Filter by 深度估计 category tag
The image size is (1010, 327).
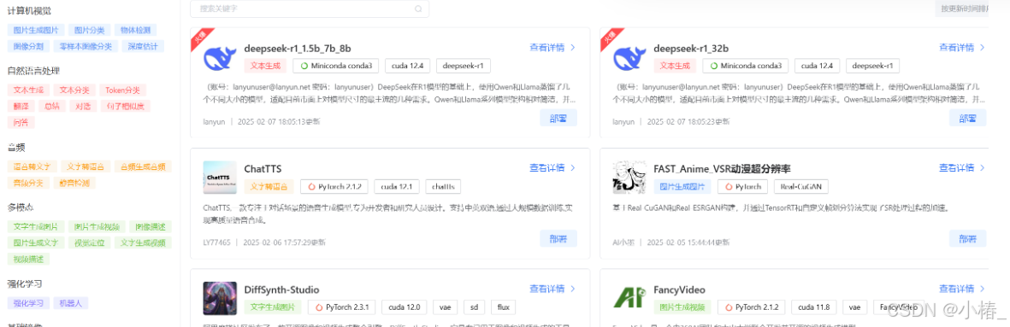pyautogui.click(x=142, y=46)
